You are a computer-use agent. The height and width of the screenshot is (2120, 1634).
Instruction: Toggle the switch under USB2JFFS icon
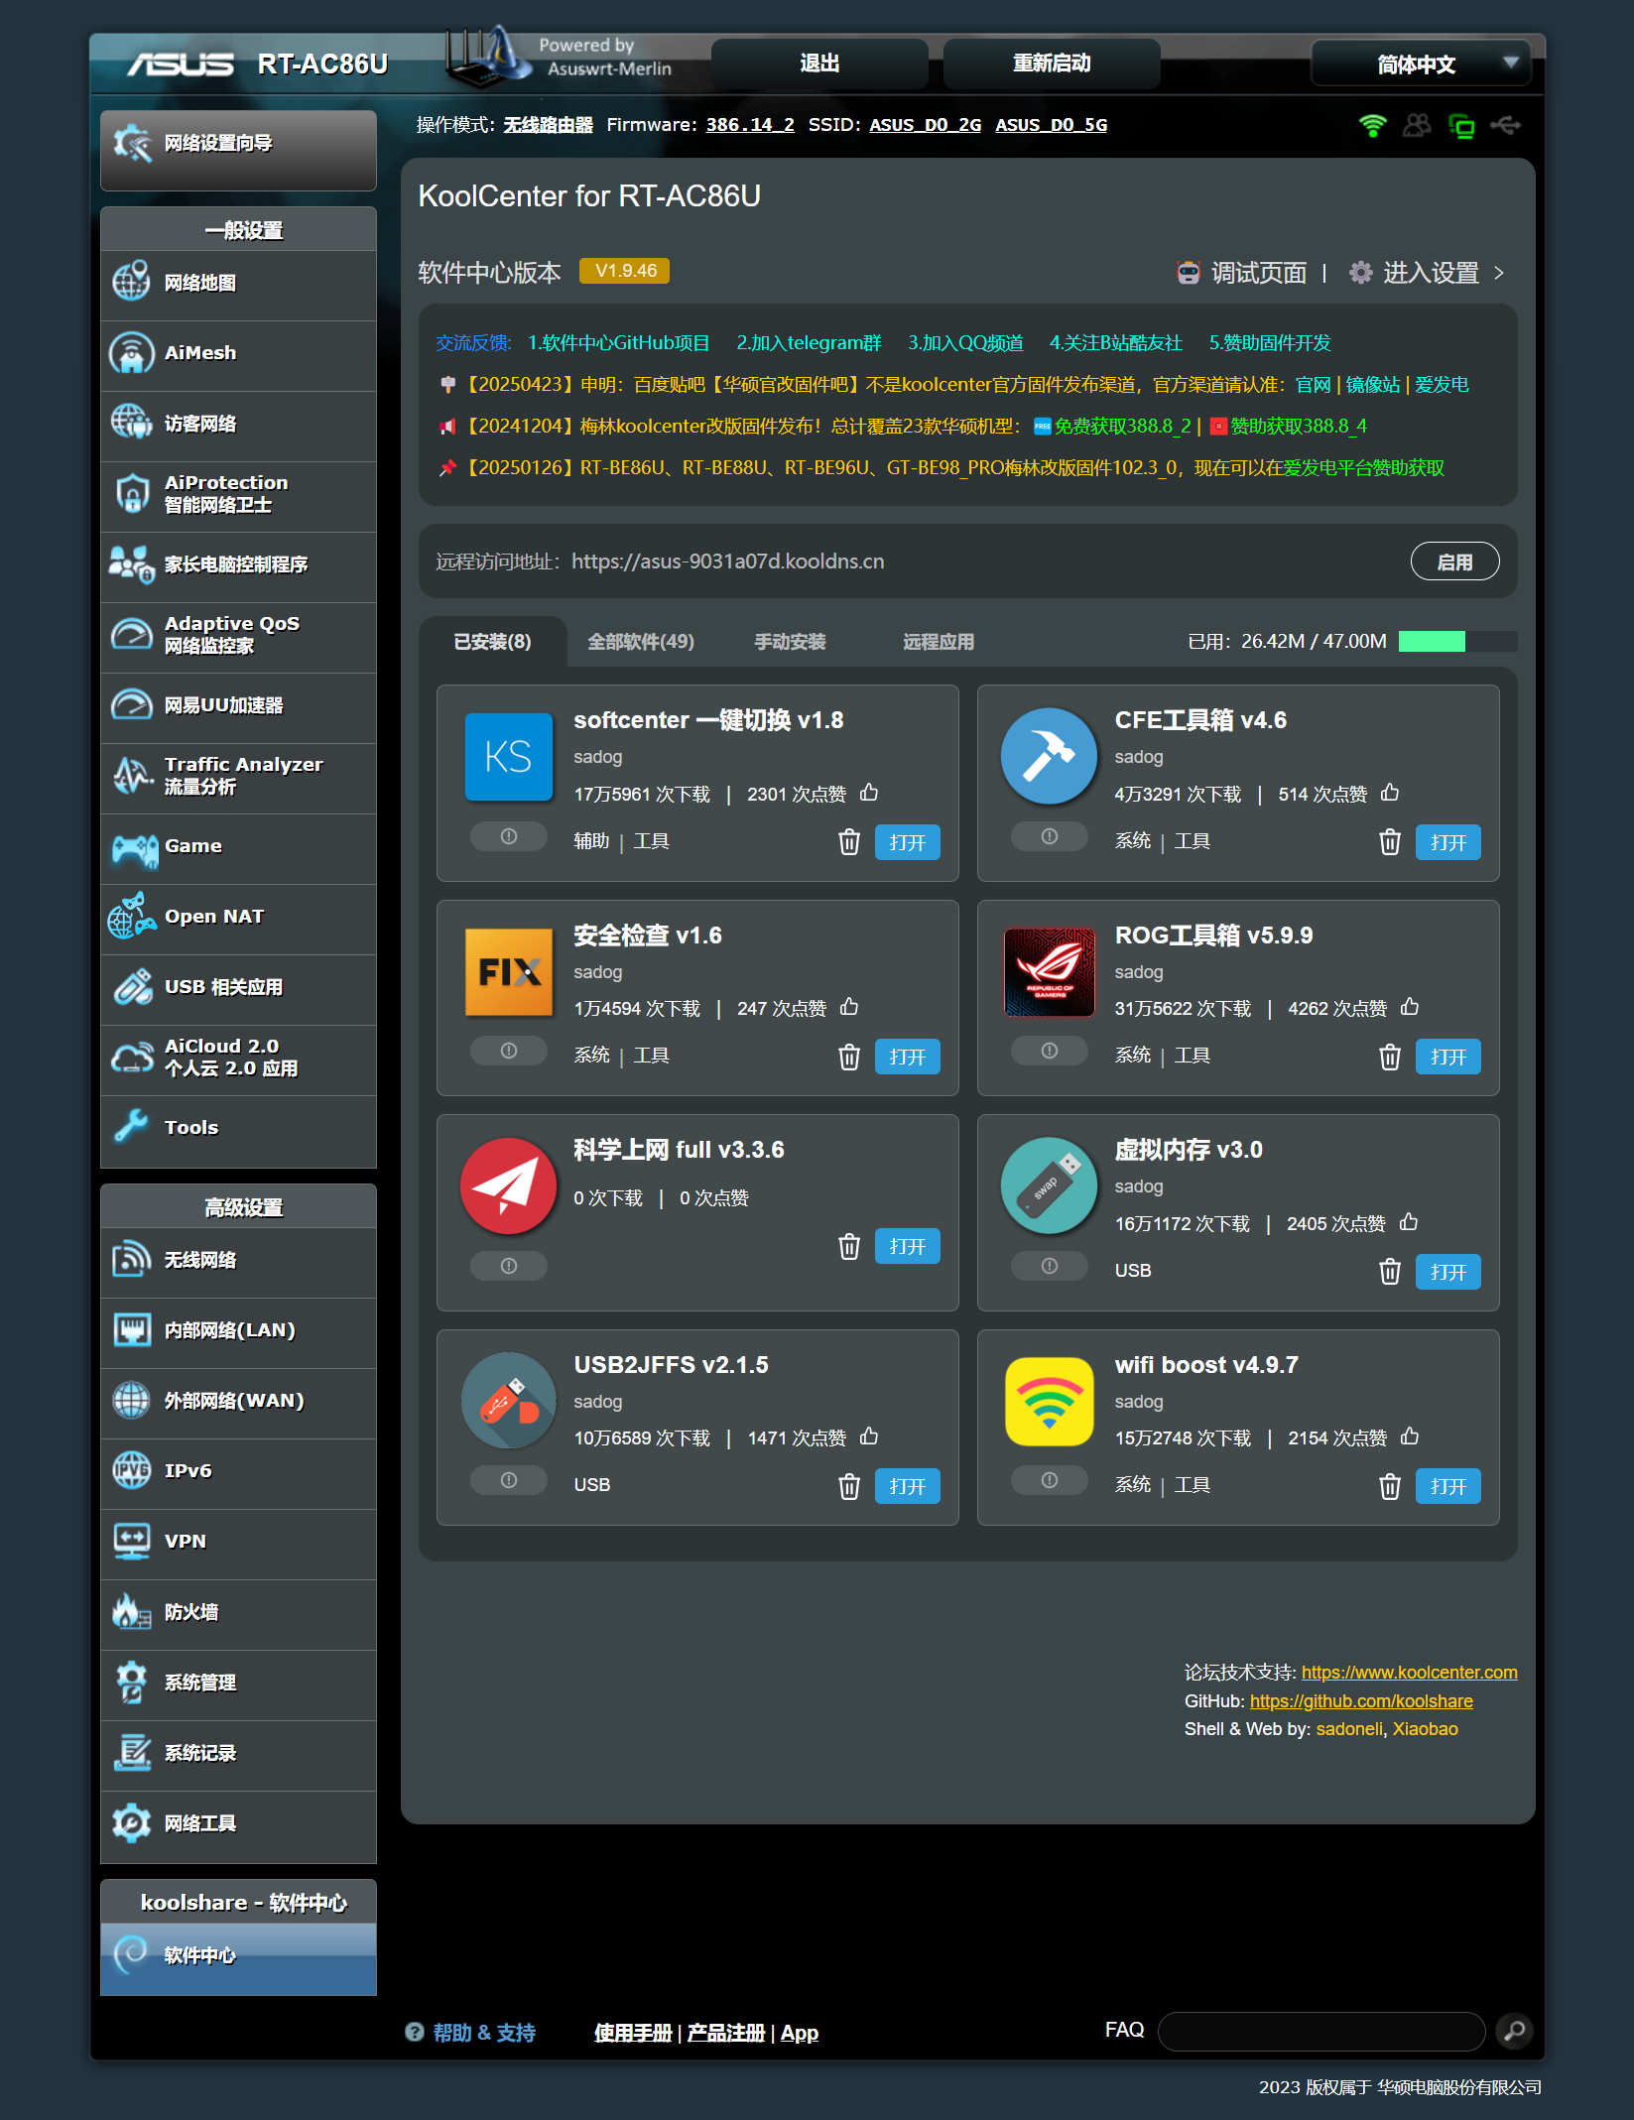[508, 1480]
